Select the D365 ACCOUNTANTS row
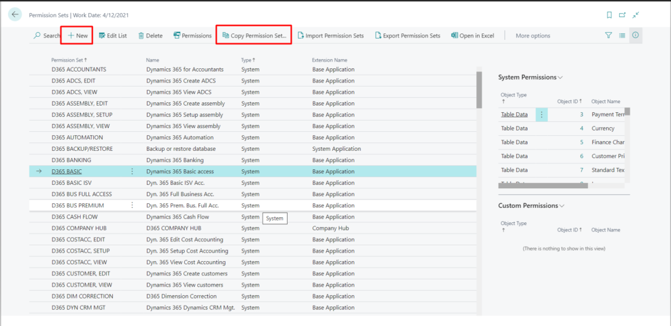Image resolution: width=671 pixels, height=326 pixels. [x=252, y=70]
